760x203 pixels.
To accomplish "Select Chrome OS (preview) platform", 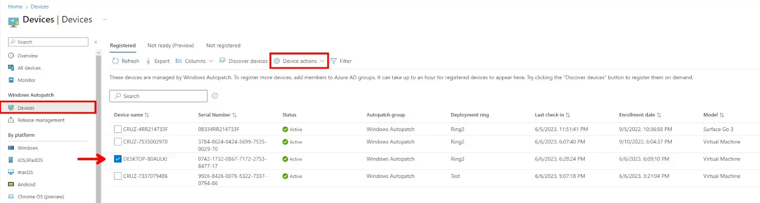I will click(x=41, y=197).
